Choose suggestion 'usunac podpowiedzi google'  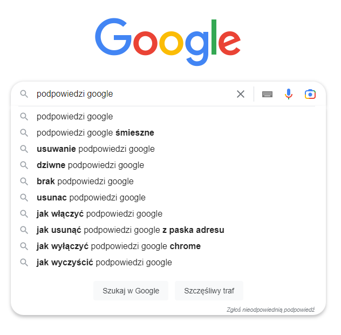[91, 197]
